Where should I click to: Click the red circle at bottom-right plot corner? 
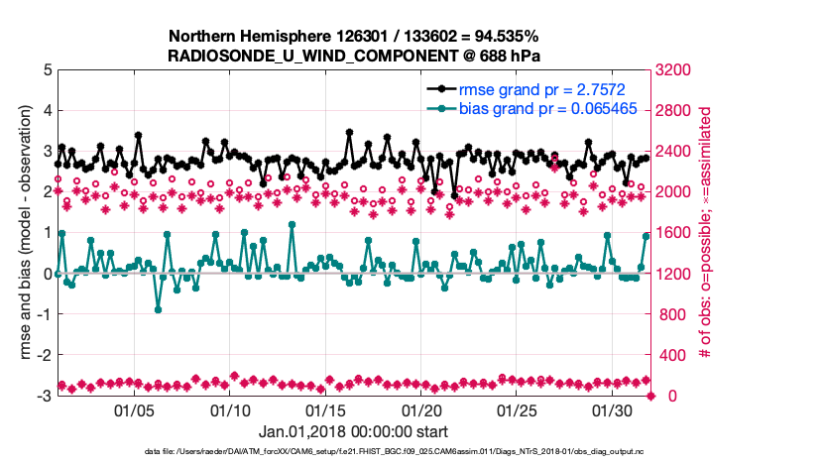(651, 396)
